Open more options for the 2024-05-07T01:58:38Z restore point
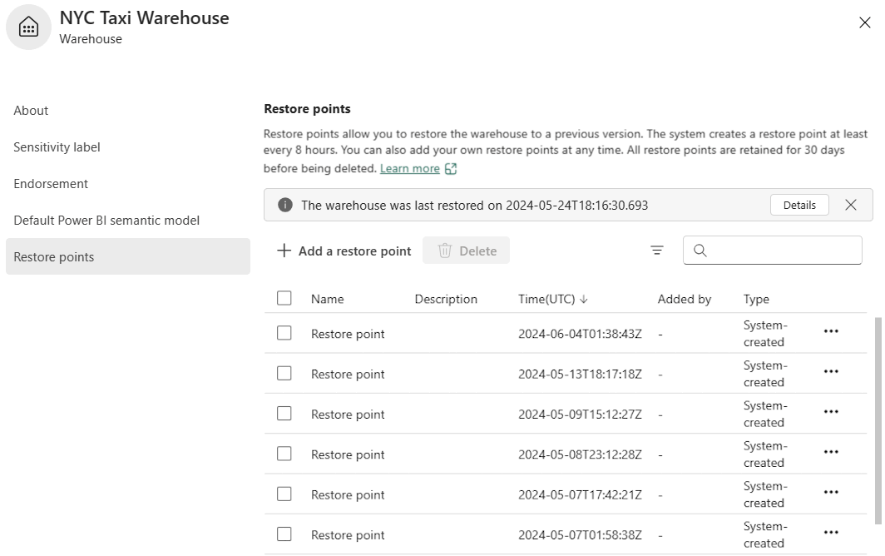The image size is (885, 556). (830, 533)
